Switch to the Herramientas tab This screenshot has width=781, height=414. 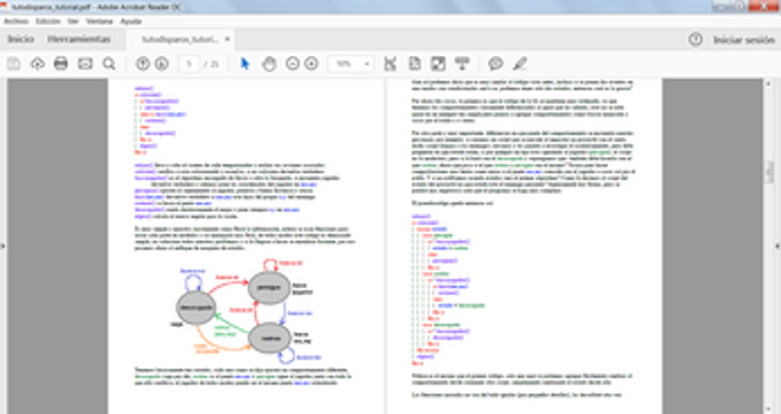(79, 39)
